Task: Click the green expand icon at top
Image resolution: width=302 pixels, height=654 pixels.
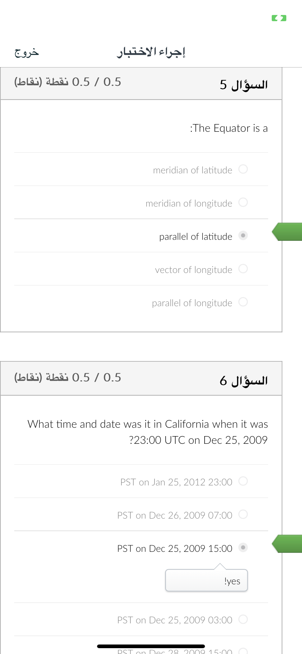Action: [279, 18]
